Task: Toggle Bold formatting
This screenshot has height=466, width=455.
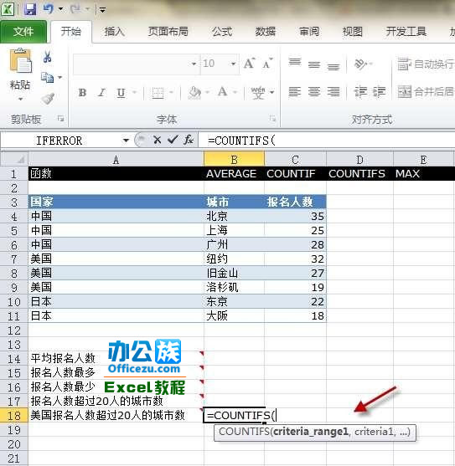Action: point(82,93)
